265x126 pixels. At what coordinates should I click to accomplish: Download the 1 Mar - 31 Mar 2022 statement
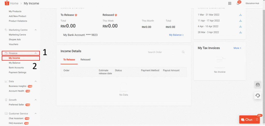(x=240, y=15)
